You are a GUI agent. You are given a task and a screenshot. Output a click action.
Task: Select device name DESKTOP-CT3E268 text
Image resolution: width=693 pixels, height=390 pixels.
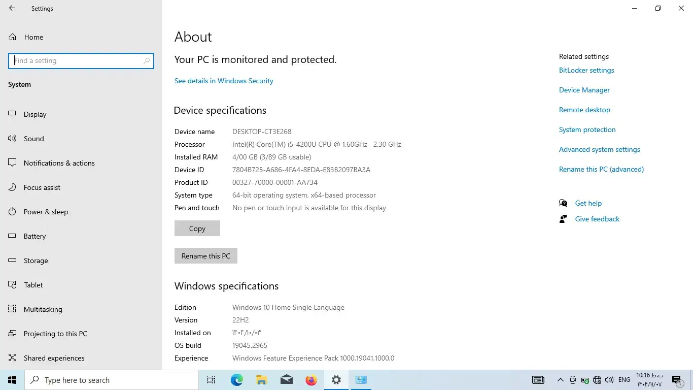262,132
